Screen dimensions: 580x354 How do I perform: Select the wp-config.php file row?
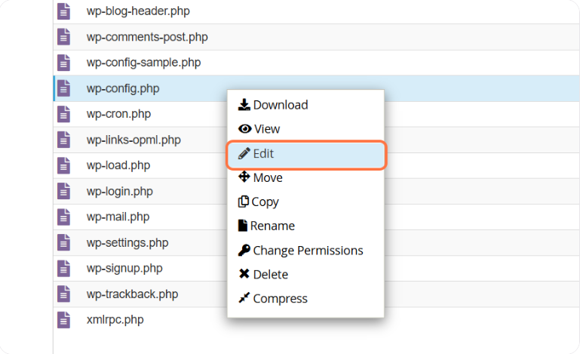pos(123,88)
